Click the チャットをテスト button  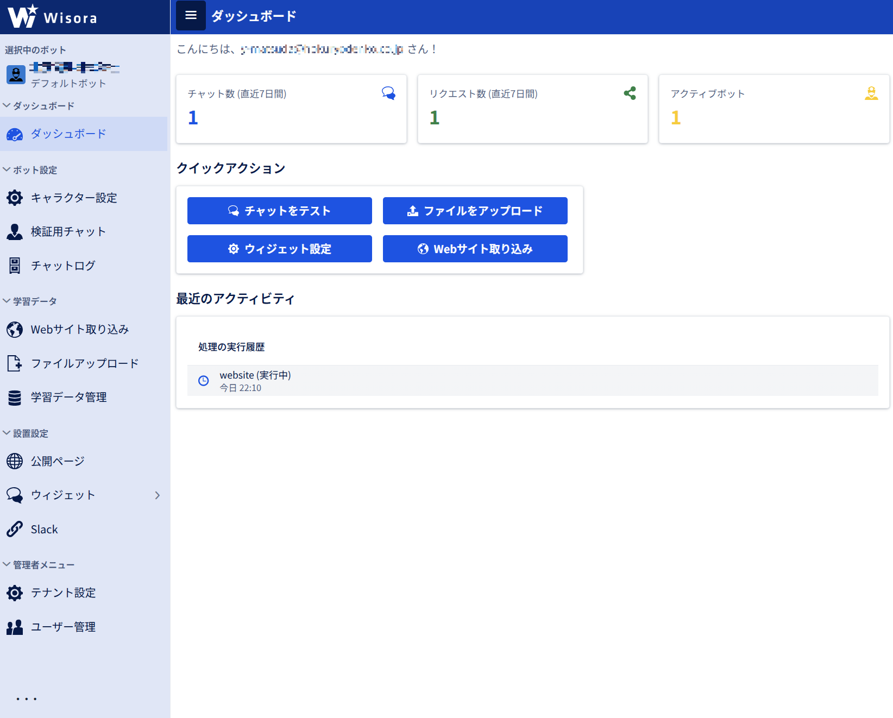point(280,211)
